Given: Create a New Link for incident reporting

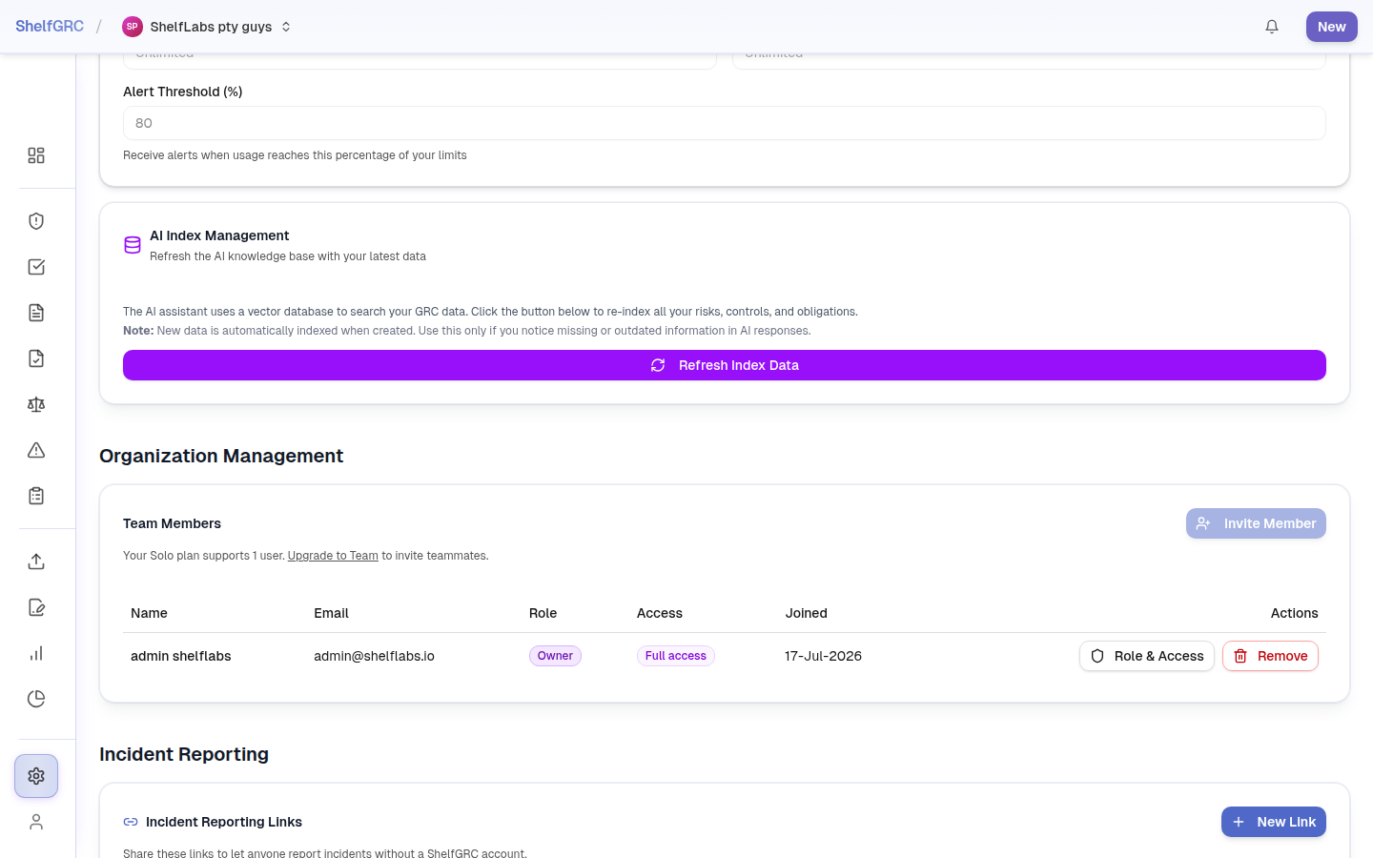Looking at the screenshot, I should pos(1274,822).
